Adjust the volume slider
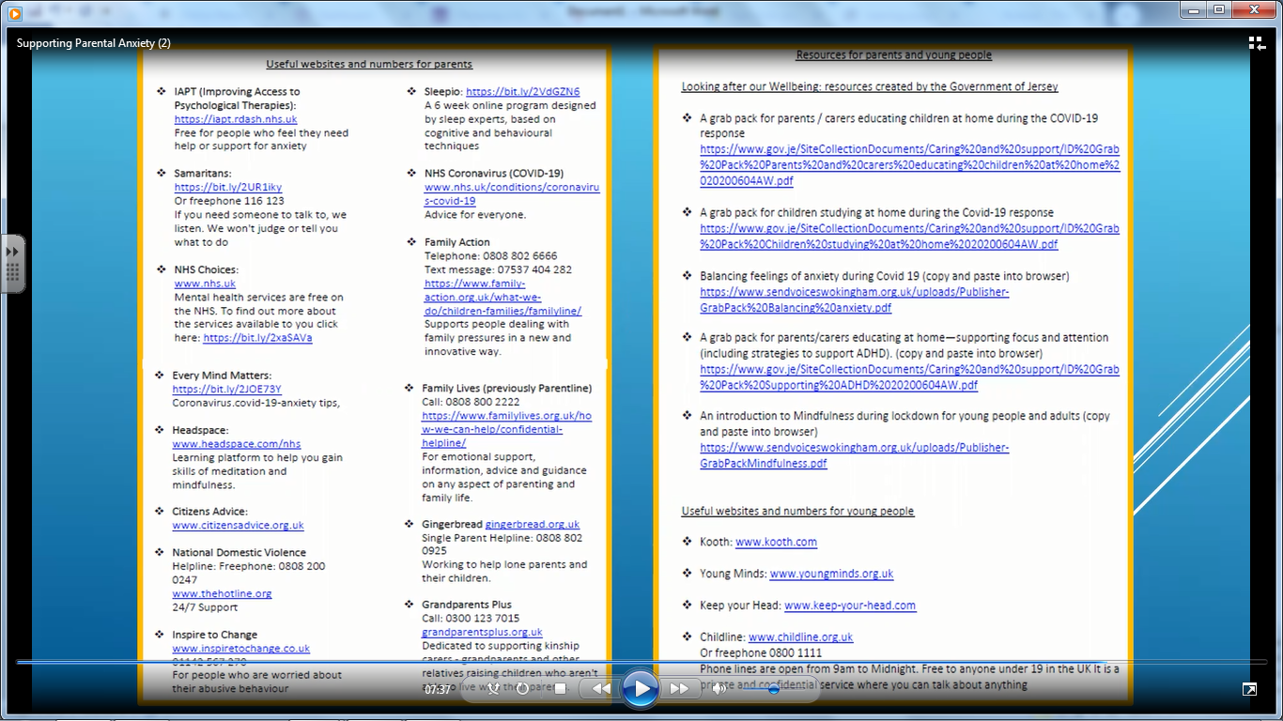1283x721 pixels. (x=772, y=688)
